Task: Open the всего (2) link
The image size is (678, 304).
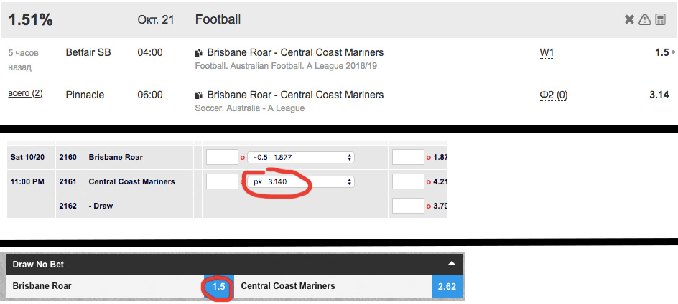Action: [x=26, y=93]
